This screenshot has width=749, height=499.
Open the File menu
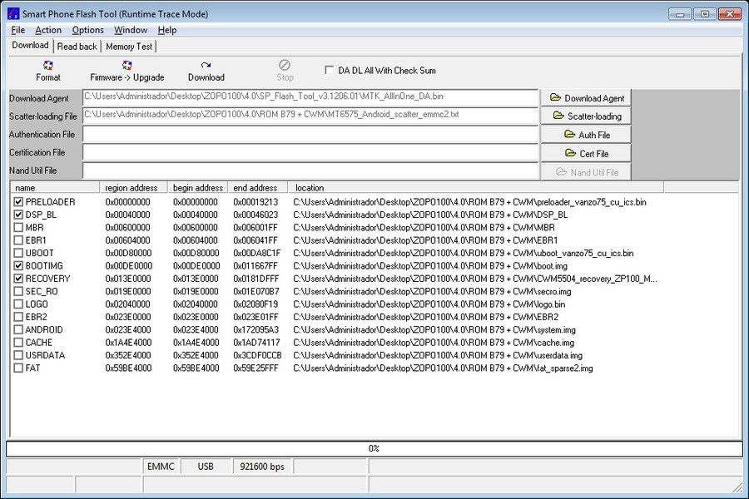tap(17, 30)
